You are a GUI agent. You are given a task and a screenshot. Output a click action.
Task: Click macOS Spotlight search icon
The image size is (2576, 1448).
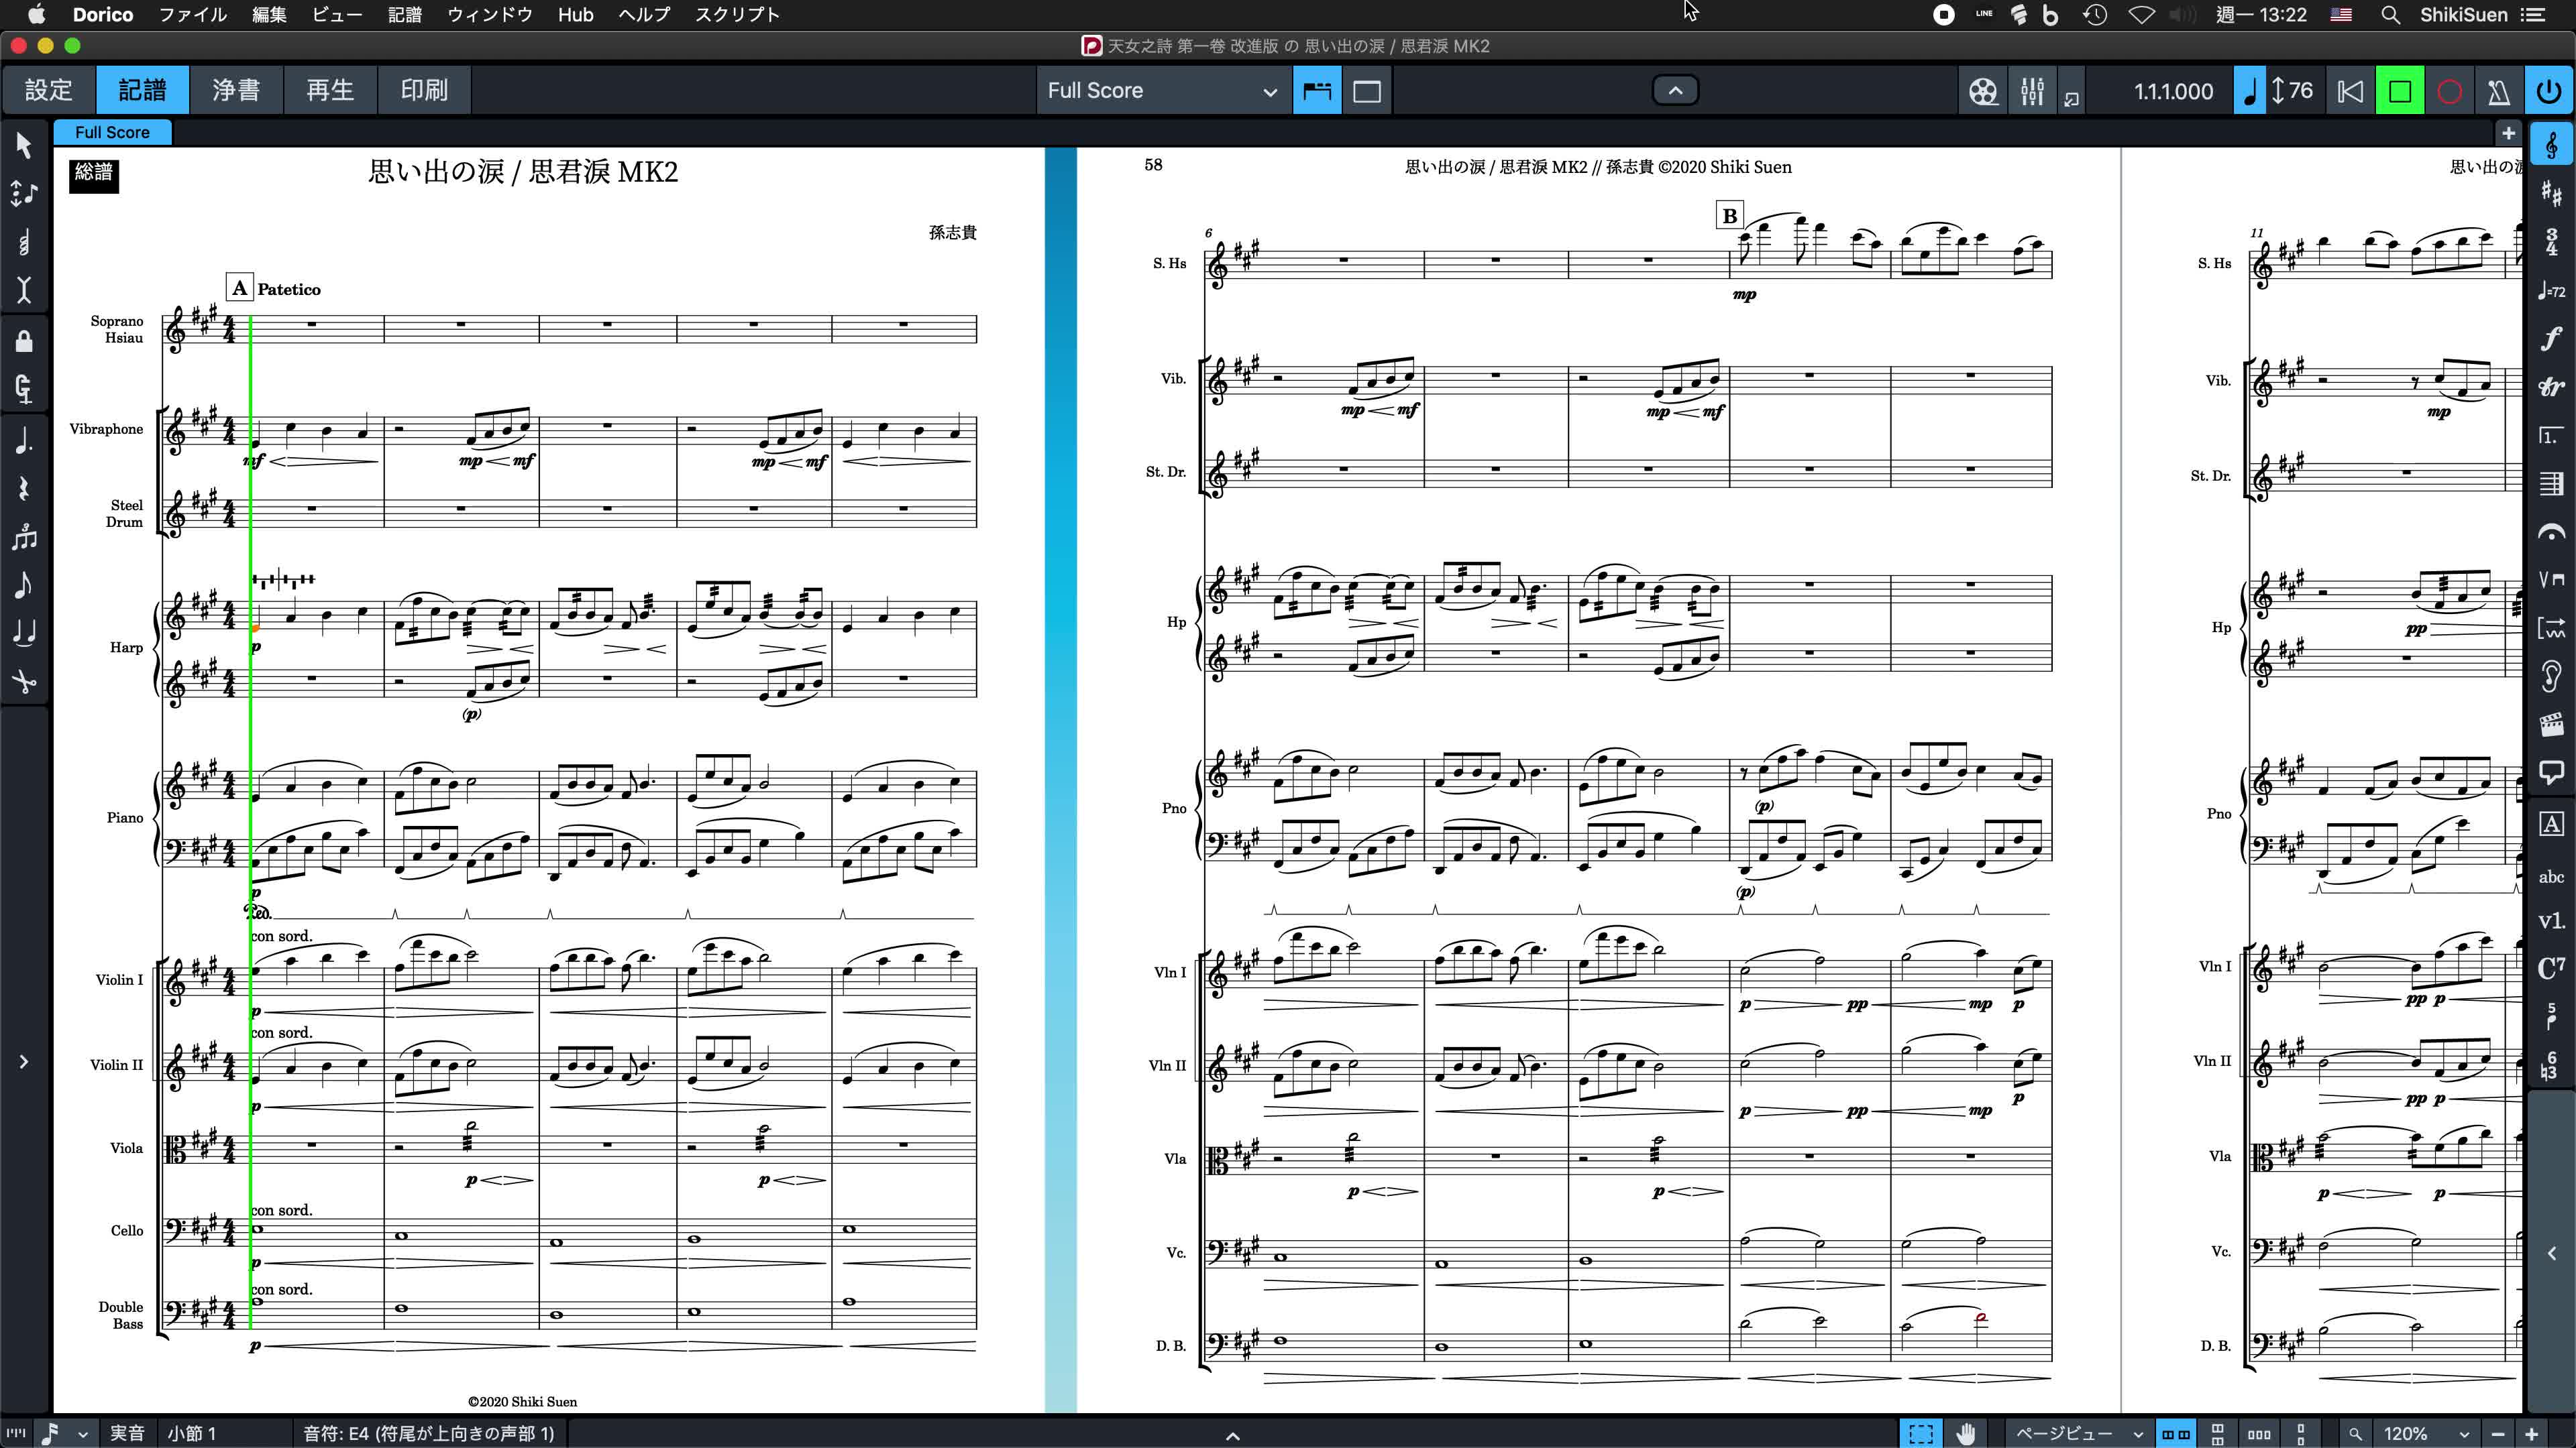(2390, 14)
